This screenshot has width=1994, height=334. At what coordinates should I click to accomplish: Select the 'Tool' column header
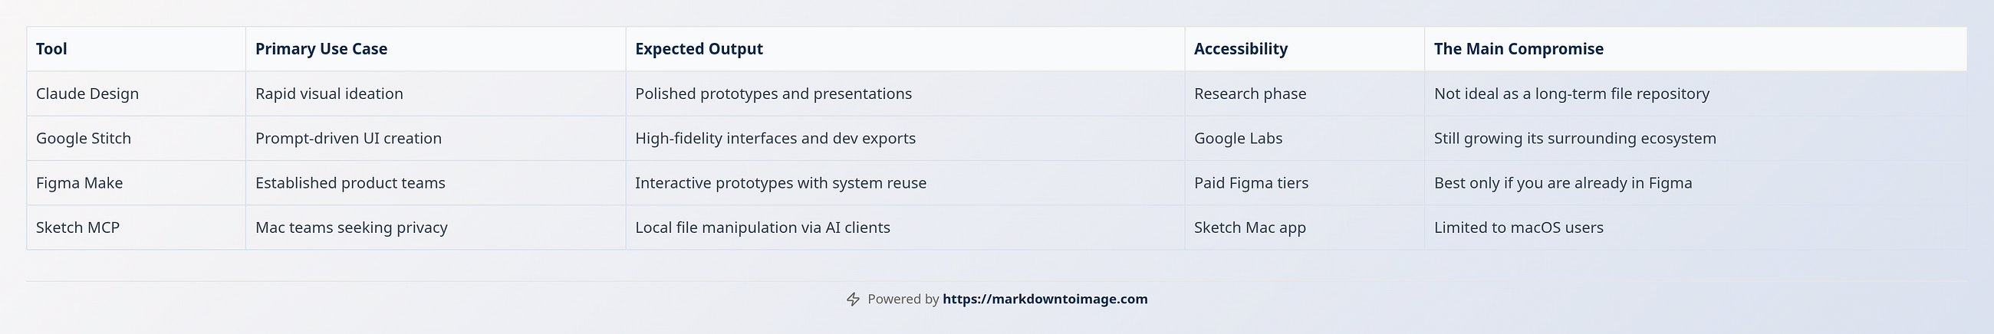tap(137, 49)
